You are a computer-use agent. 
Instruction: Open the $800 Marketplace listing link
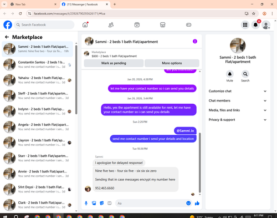tap(114, 56)
